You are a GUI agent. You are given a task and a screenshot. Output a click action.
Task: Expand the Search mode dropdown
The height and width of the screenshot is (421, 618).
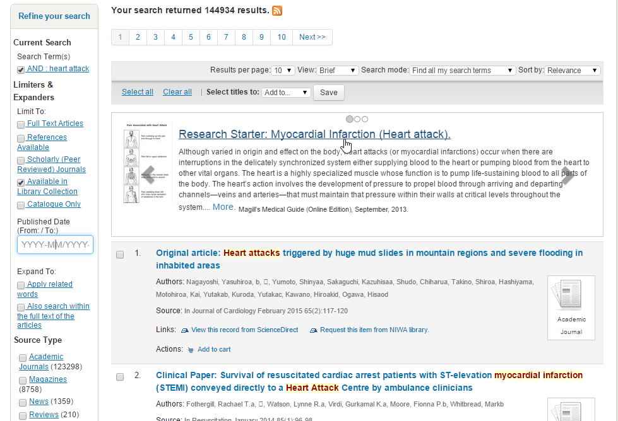pos(463,71)
